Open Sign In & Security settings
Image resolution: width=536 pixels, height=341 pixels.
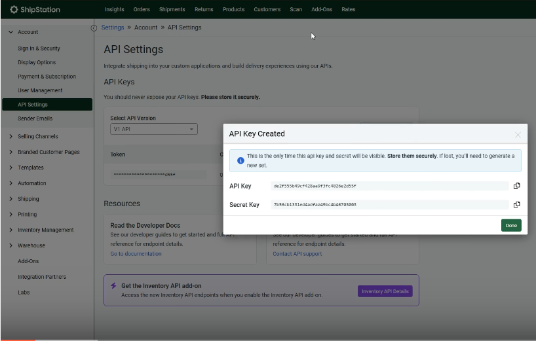click(x=39, y=48)
